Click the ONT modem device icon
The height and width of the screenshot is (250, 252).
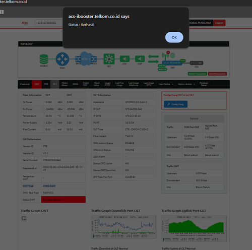(172, 63)
